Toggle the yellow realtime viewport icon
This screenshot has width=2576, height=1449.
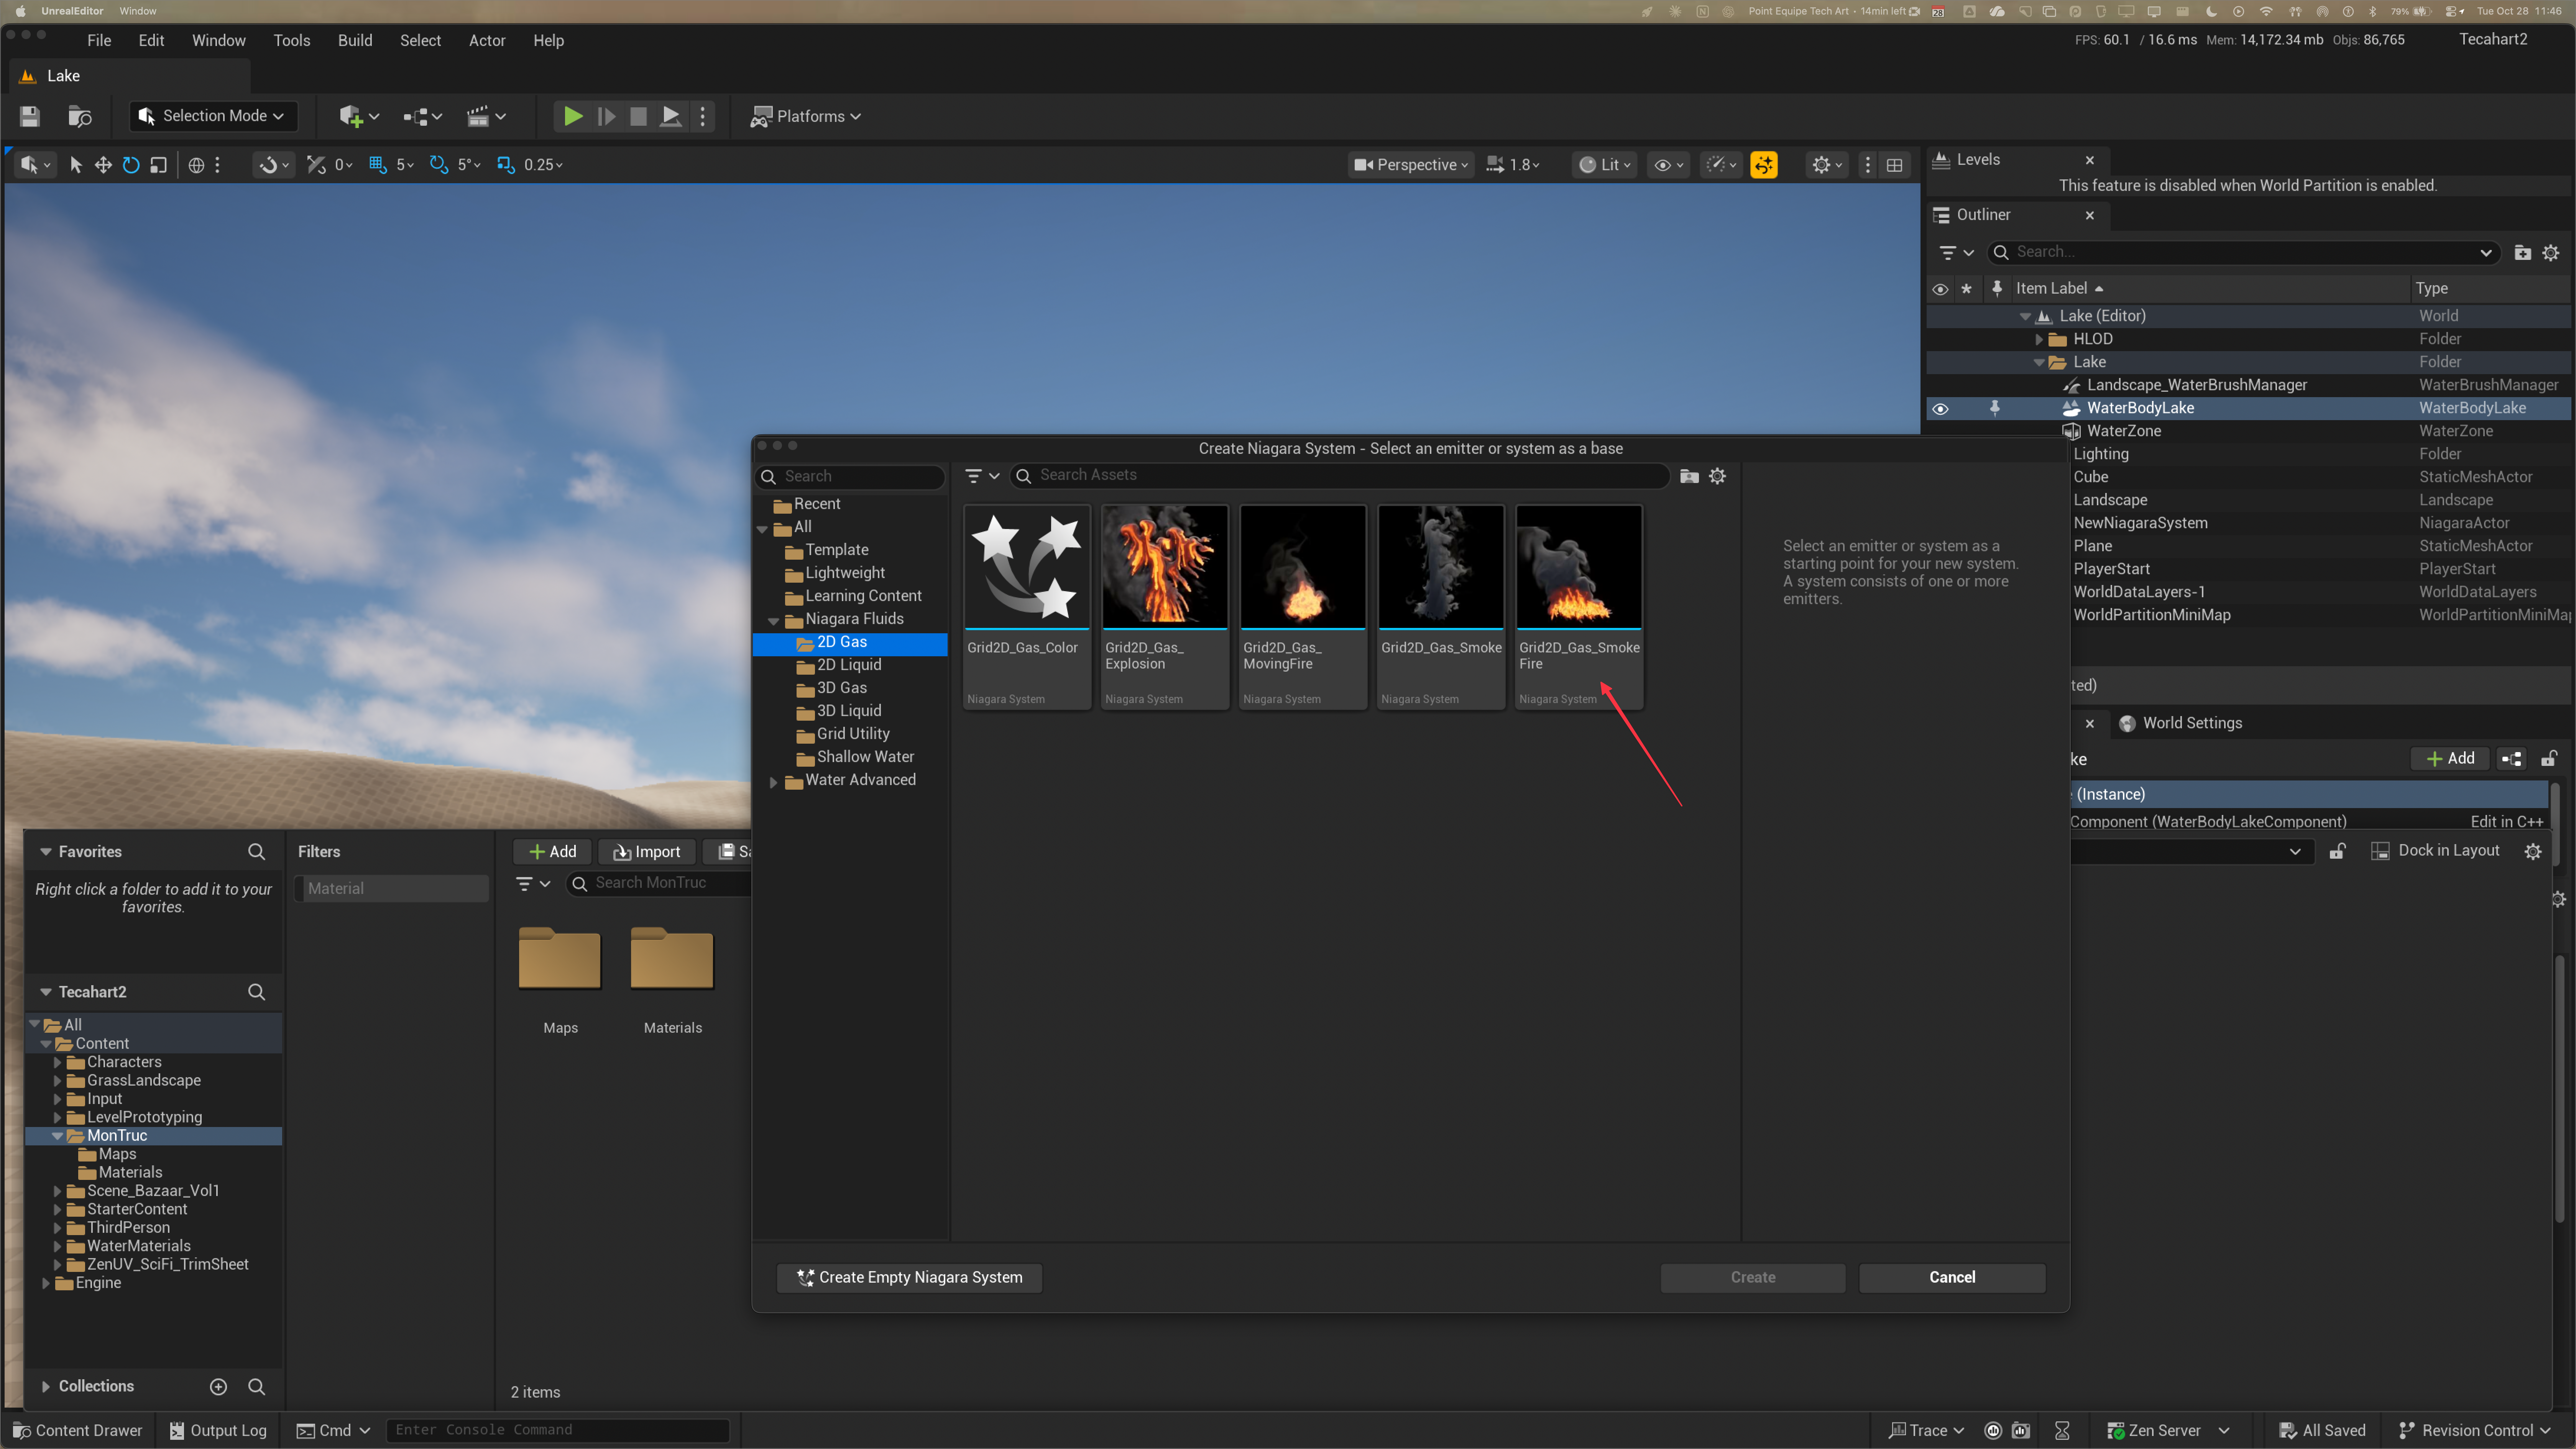point(1764,165)
